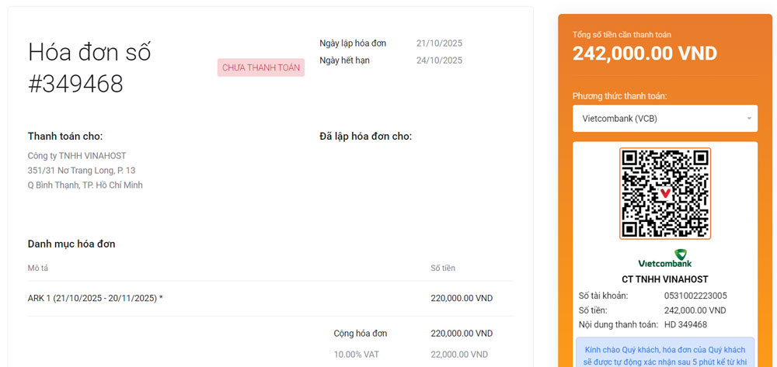This screenshot has width=777, height=367.
Task: Click the Vietcombank QR code image
Action: [x=665, y=193]
